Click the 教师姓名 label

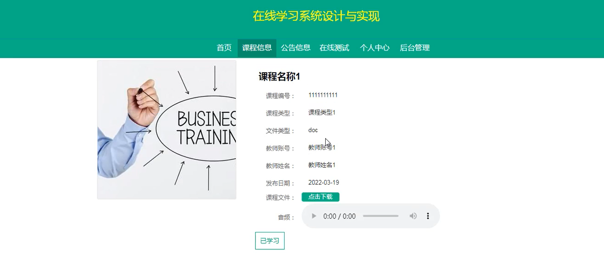click(281, 166)
